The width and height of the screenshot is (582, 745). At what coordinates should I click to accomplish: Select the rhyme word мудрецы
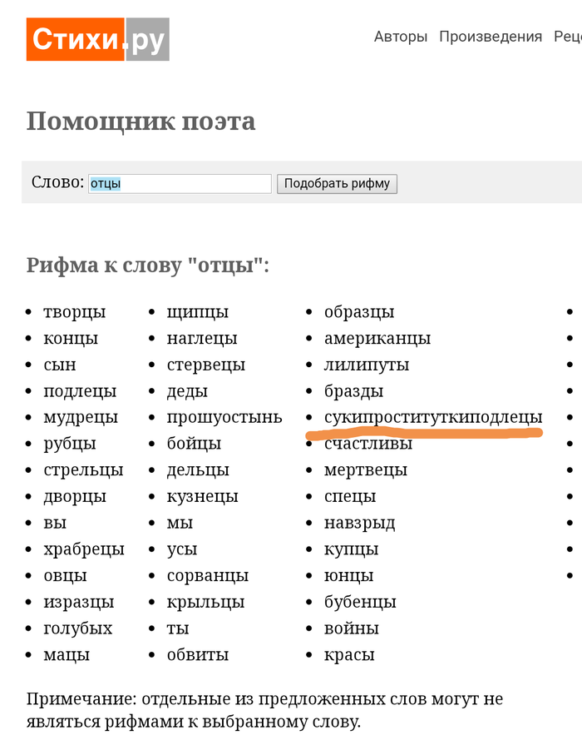pyautogui.click(x=81, y=417)
